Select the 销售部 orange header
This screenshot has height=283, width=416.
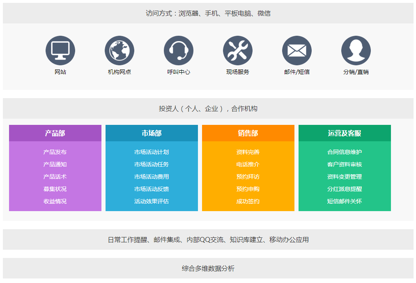[x=248, y=133]
